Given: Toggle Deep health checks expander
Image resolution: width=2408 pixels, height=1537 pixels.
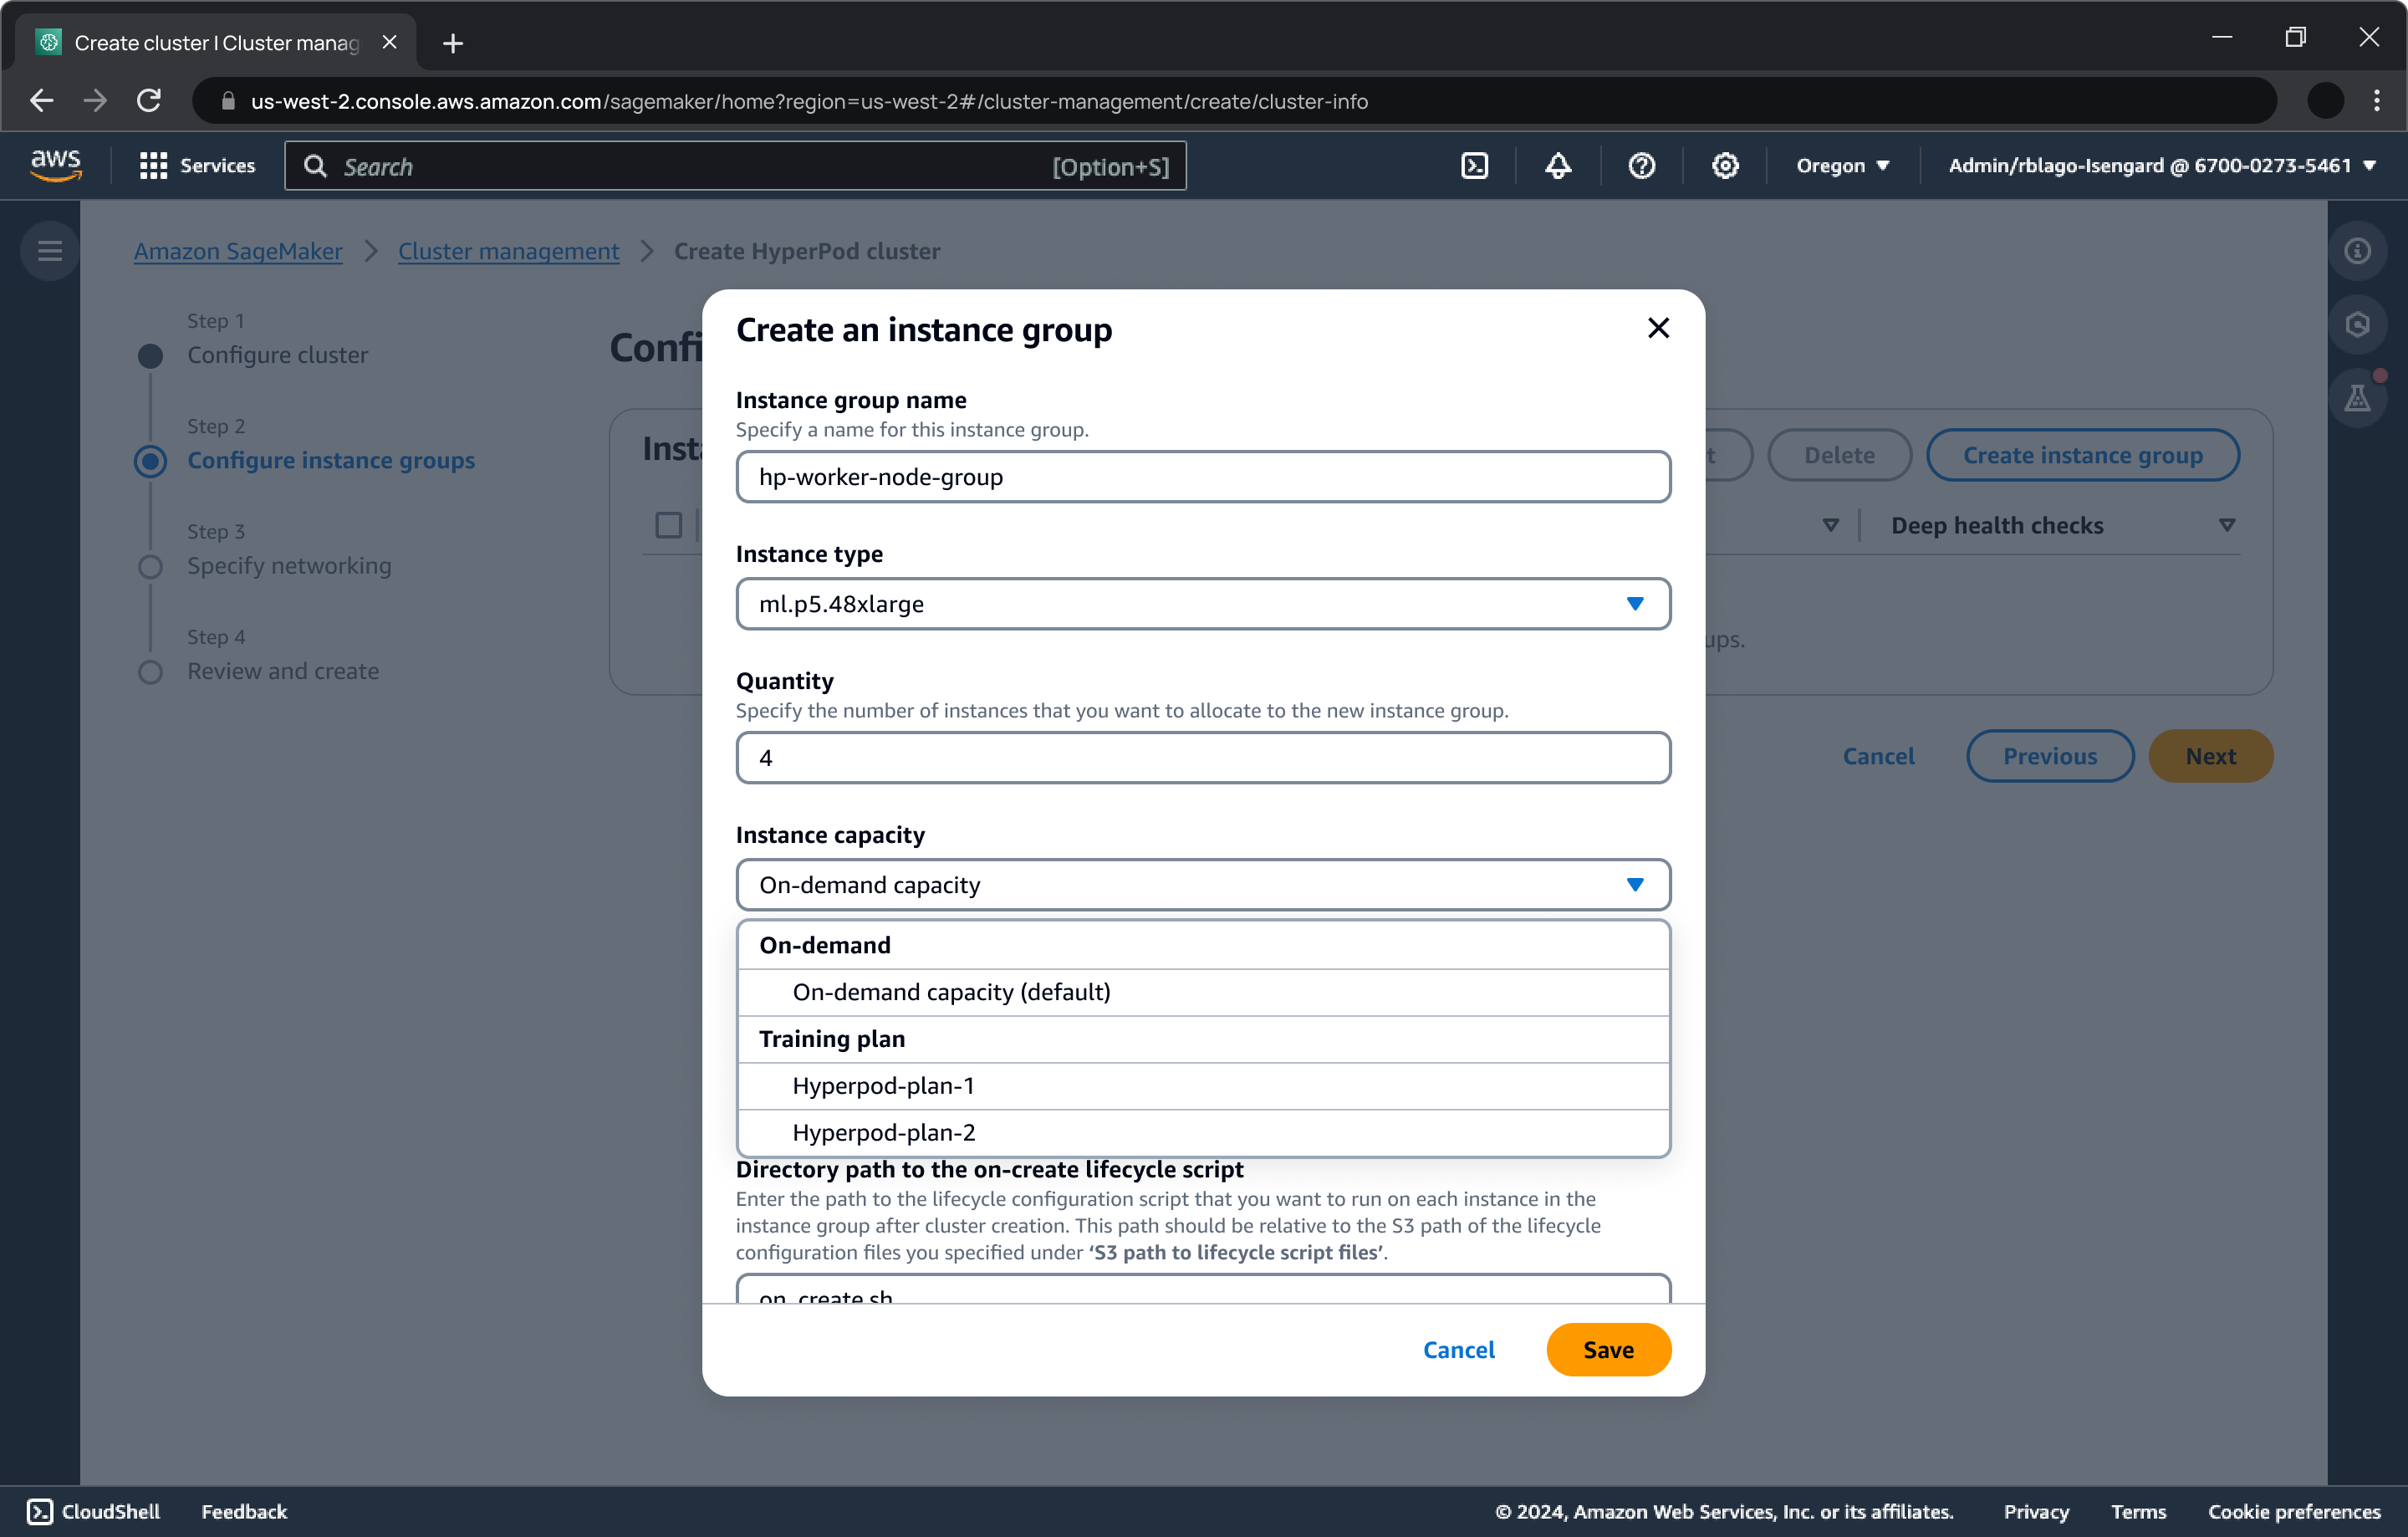Looking at the screenshot, I should 2227,524.
